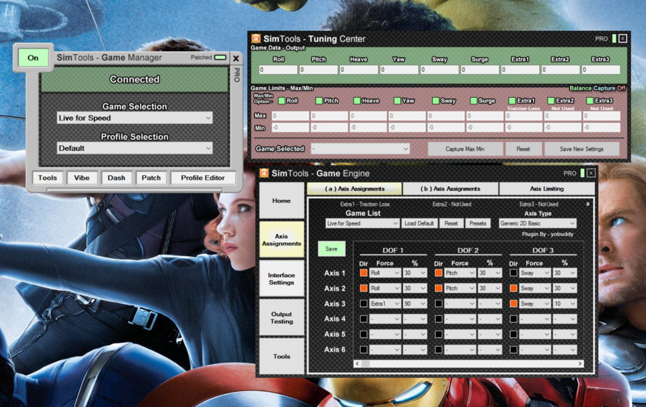Click the green Patched indicator in Game Manager

click(220, 57)
